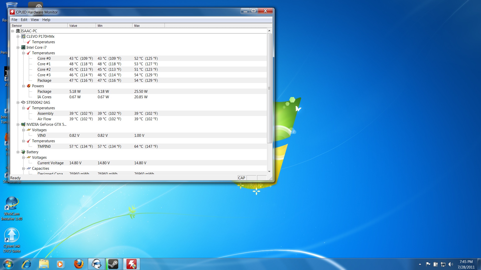481x270 pixels.
Task: Click the GPU Voltages lightning icon
Action: coord(29,130)
